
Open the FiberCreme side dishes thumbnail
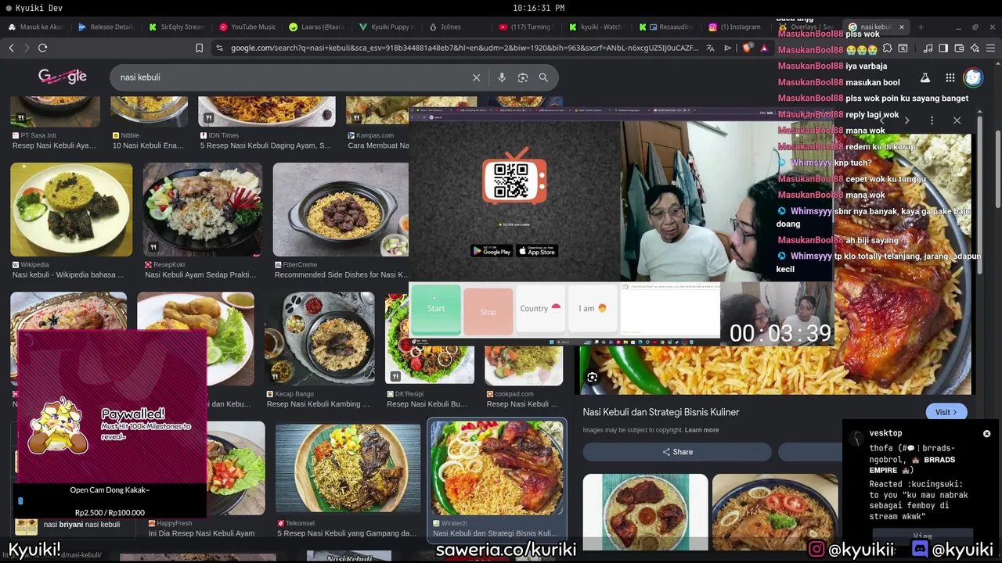(341, 210)
